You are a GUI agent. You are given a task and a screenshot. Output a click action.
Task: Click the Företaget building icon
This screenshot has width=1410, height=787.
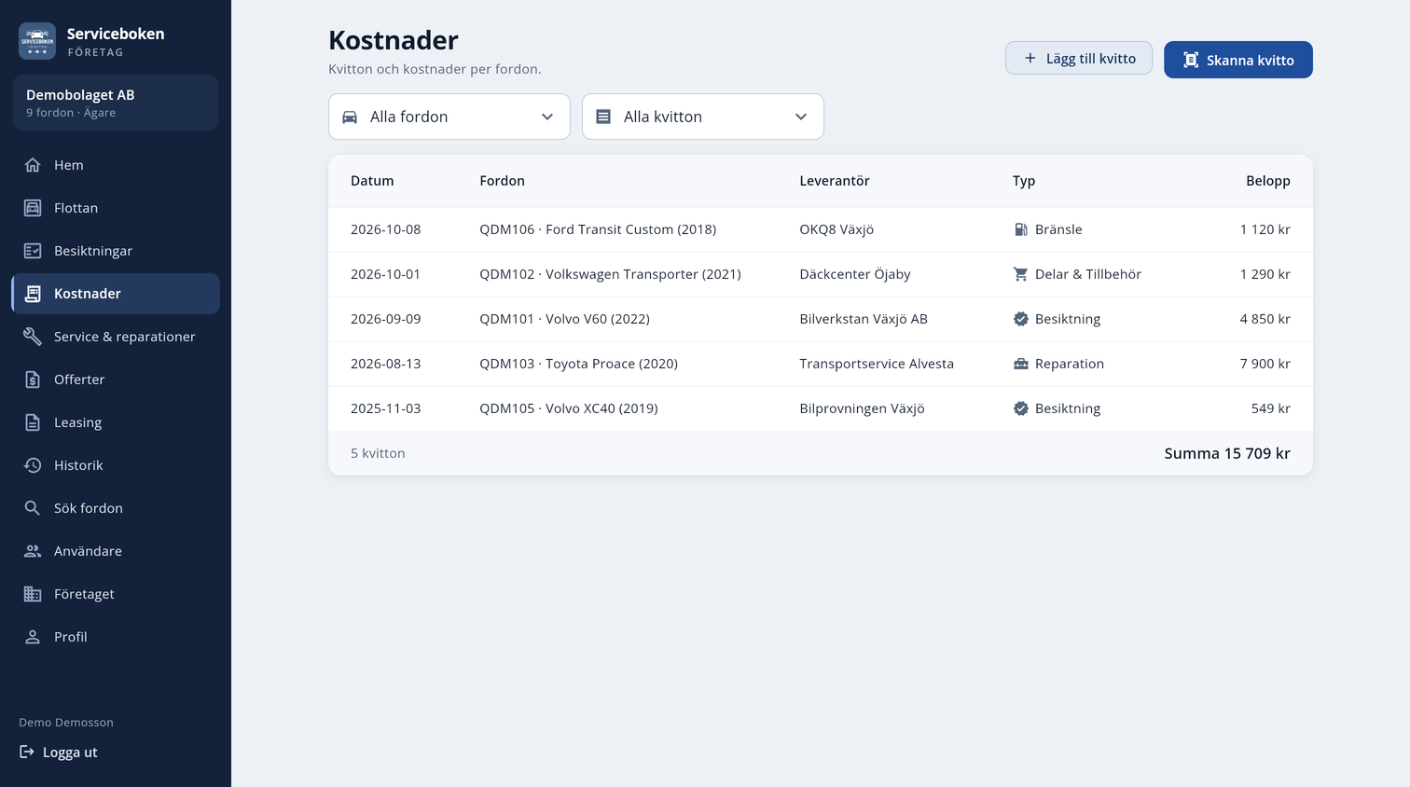(x=33, y=594)
